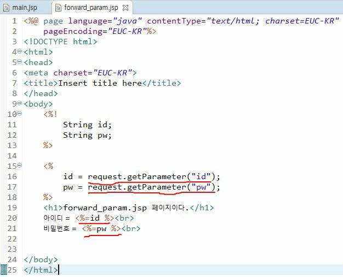The width and height of the screenshot is (343, 277).
Task: Click the '<html>' opening tag
Action: tap(38, 52)
